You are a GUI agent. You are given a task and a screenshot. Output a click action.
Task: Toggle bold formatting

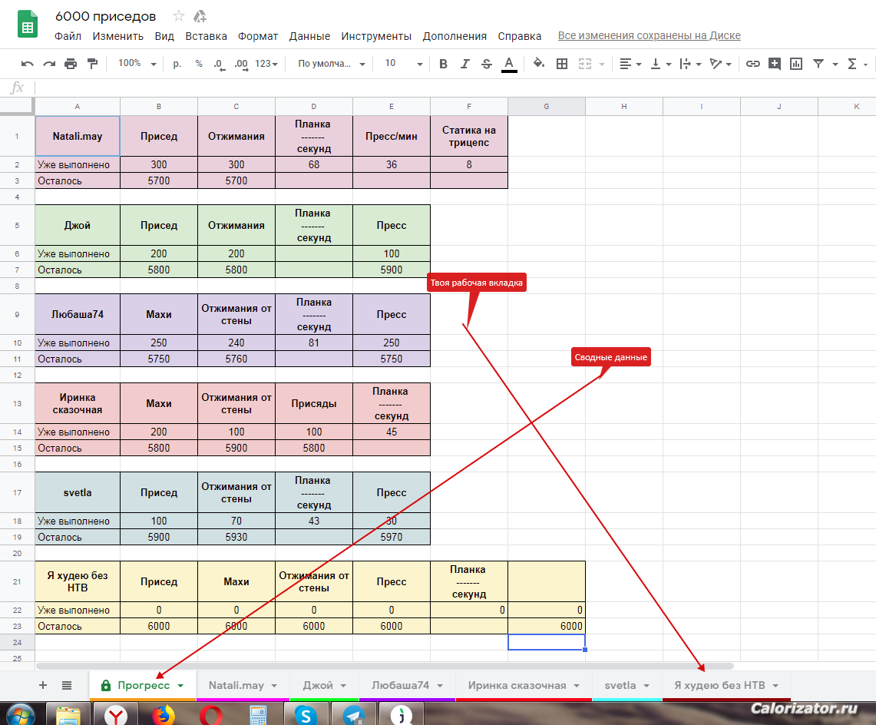(x=443, y=64)
